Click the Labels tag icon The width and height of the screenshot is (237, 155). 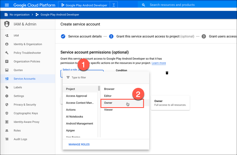7,88
